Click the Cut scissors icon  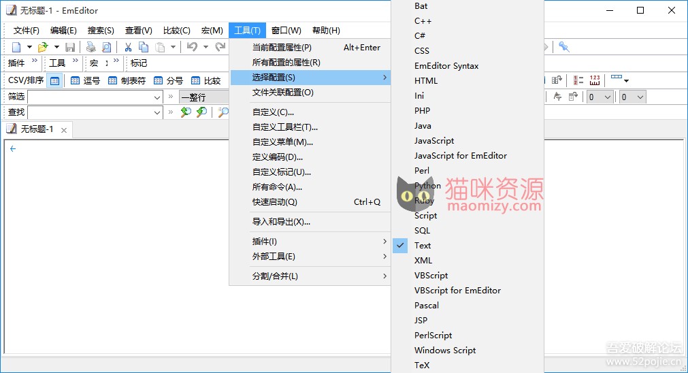pyautogui.click(x=128, y=47)
